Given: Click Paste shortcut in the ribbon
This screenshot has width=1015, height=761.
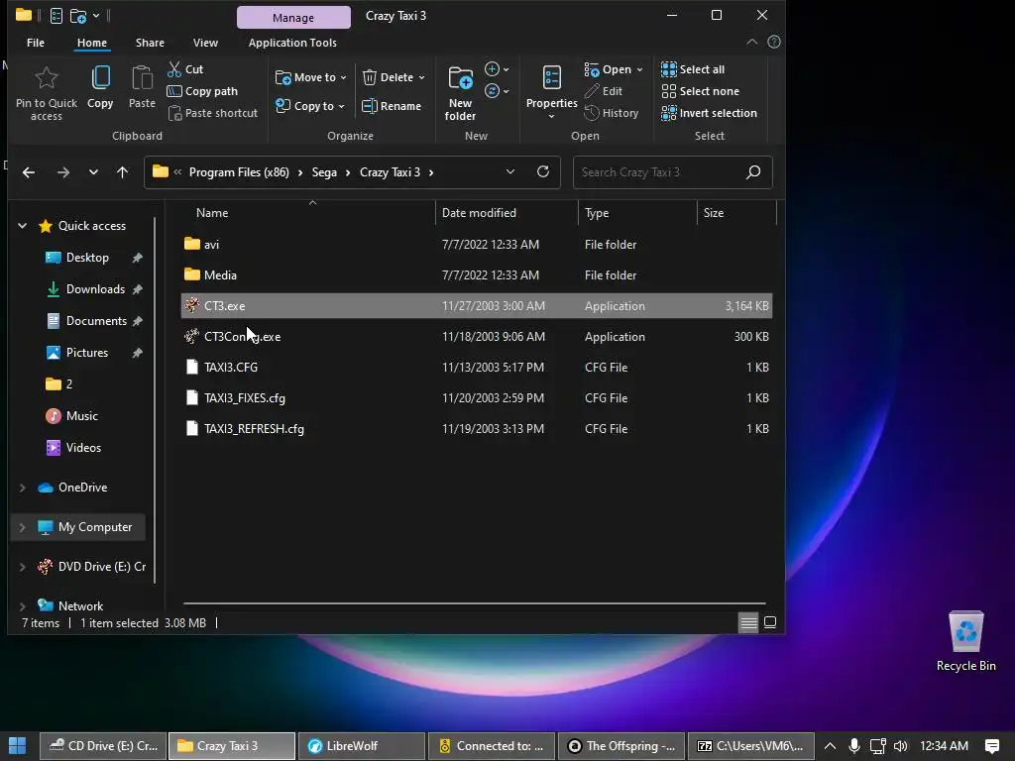Looking at the screenshot, I should coord(213,113).
